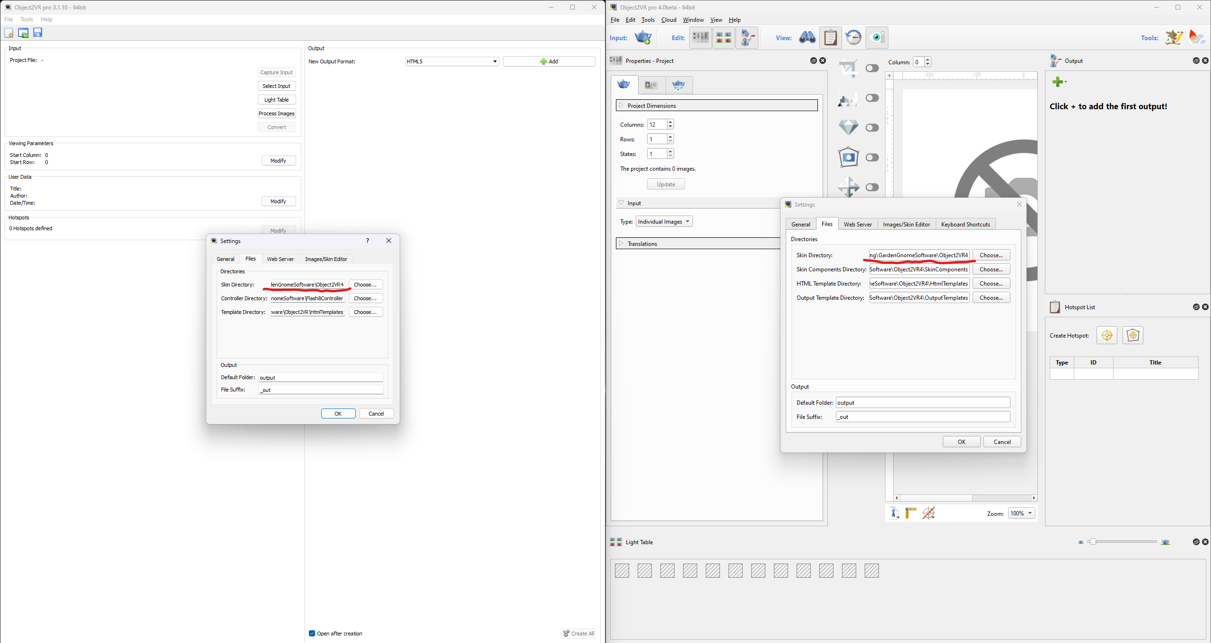Toggle the polygon mask switch on
Viewport: 1211px width, 643px height.
pos(872,157)
